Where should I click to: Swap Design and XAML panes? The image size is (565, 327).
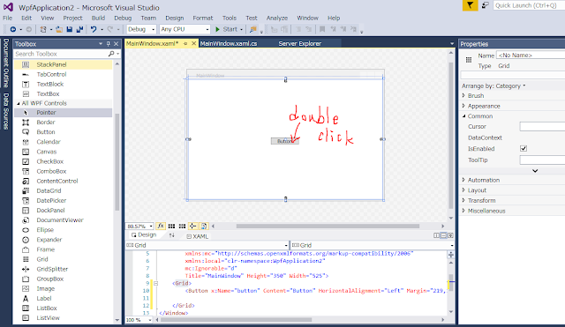[172, 235]
